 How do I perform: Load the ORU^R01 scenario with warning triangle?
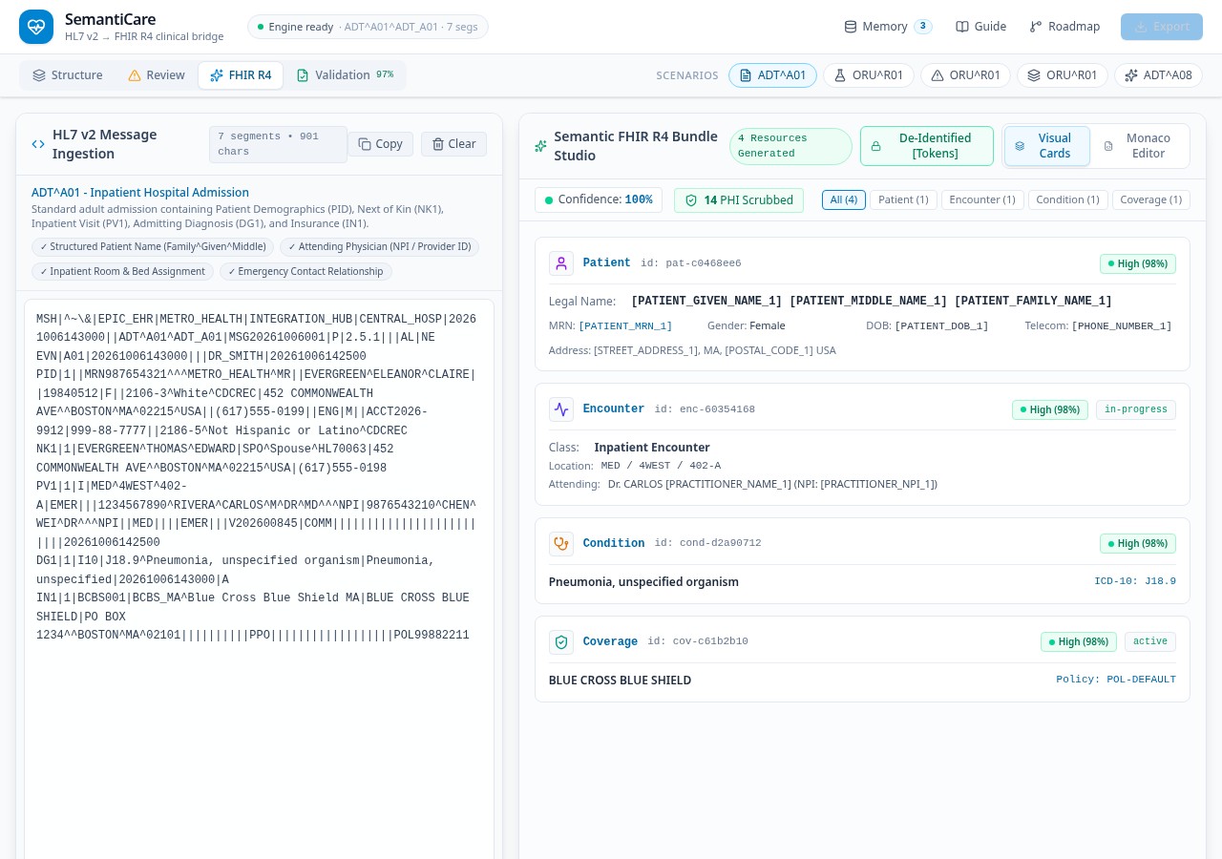point(965,75)
